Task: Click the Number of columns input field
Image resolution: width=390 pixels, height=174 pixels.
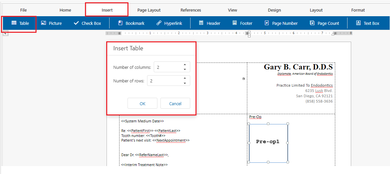Action: (x=168, y=67)
